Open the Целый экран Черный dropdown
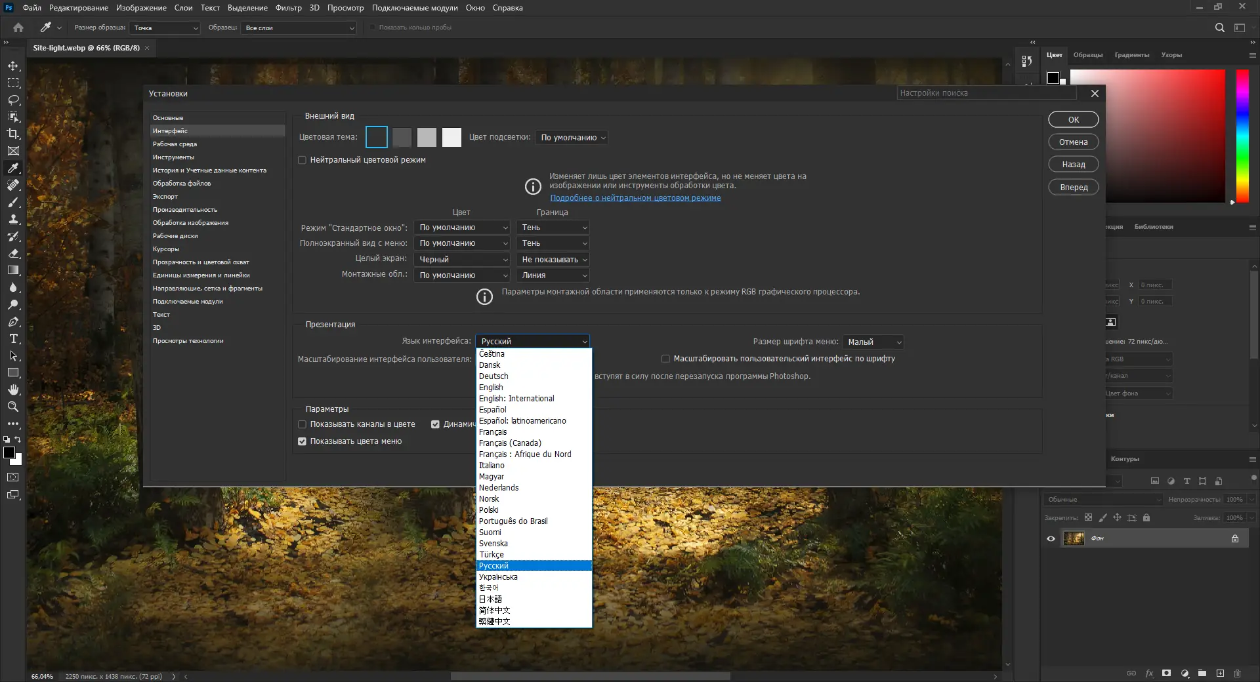The image size is (1260, 682). 462,260
